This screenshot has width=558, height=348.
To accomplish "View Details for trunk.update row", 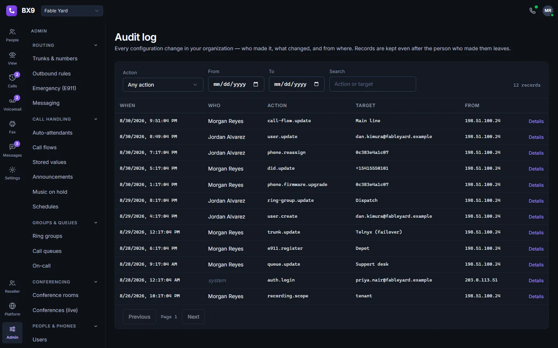I will [536, 233].
